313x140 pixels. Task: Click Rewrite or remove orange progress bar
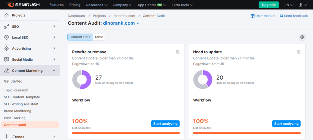[126, 133]
